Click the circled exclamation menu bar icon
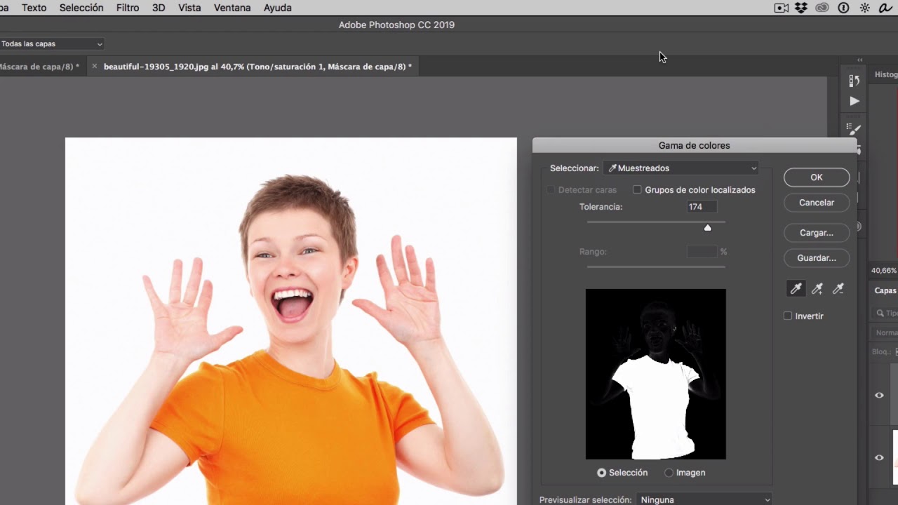The image size is (898, 505). click(843, 8)
